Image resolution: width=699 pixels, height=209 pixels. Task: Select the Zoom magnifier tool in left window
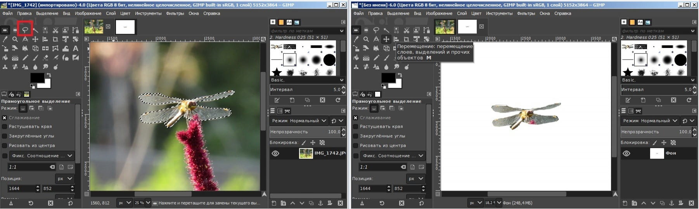point(15,39)
